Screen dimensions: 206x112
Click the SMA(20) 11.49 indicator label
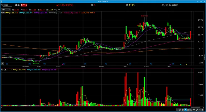click(40, 13)
